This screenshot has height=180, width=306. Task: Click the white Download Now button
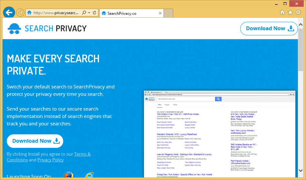point(35,141)
